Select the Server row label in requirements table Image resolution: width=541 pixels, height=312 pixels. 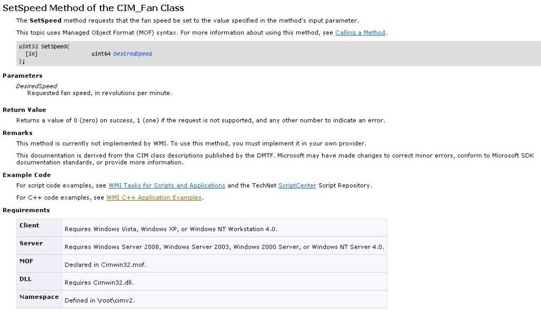pyautogui.click(x=31, y=243)
